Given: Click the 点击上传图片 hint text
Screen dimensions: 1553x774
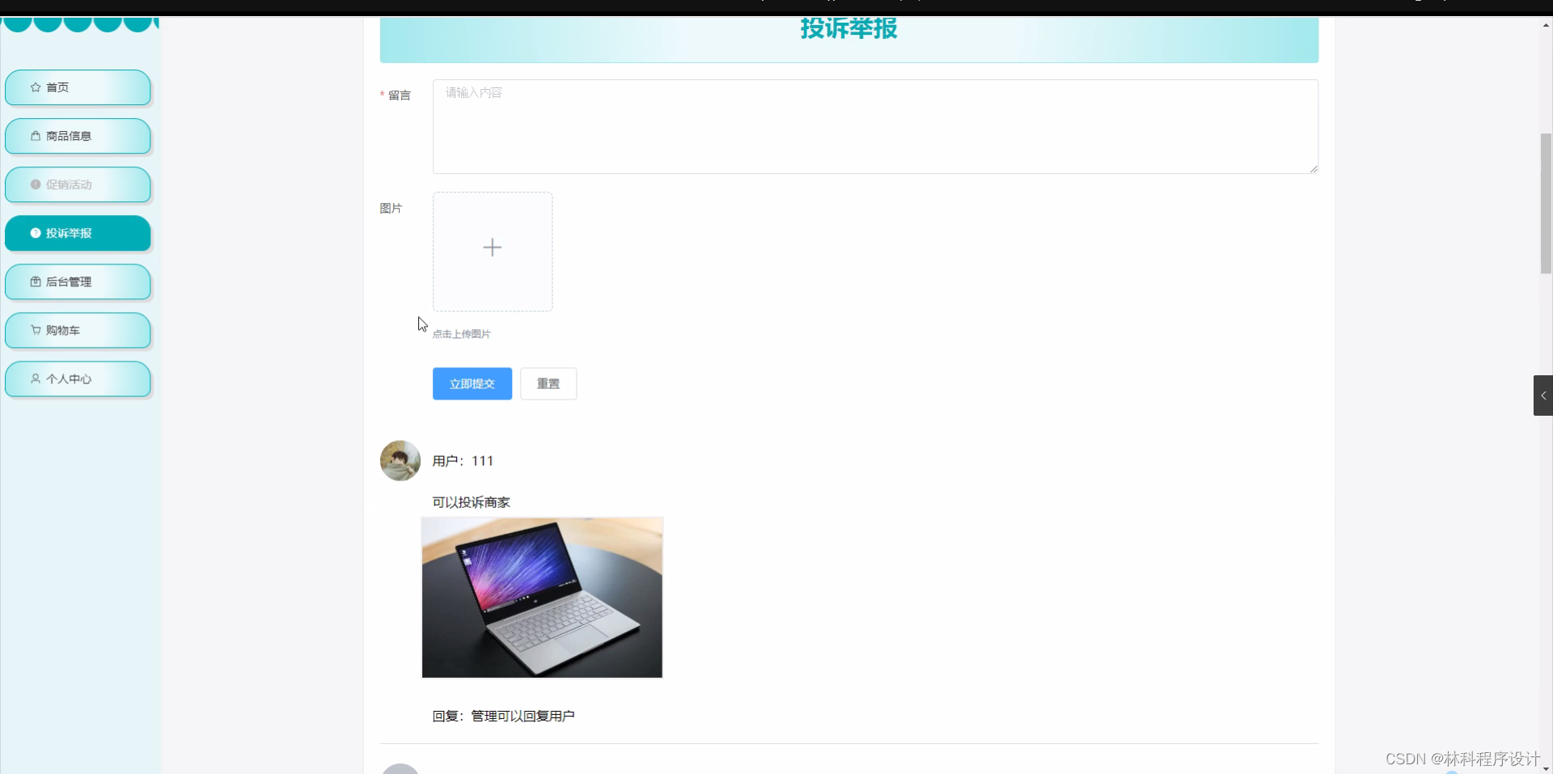Looking at the screenshot, I should click(x=461, y=334).
